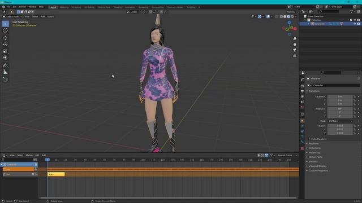Open the Nearest Frame snapping dropdown

287,156
